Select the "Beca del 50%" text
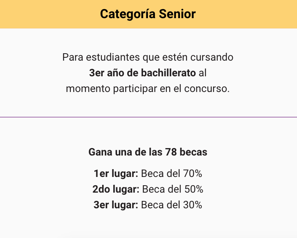 [173, 189]
